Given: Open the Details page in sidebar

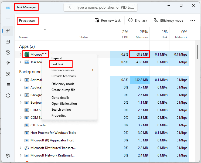Looking at the screenshot, I should coord(8,85).
